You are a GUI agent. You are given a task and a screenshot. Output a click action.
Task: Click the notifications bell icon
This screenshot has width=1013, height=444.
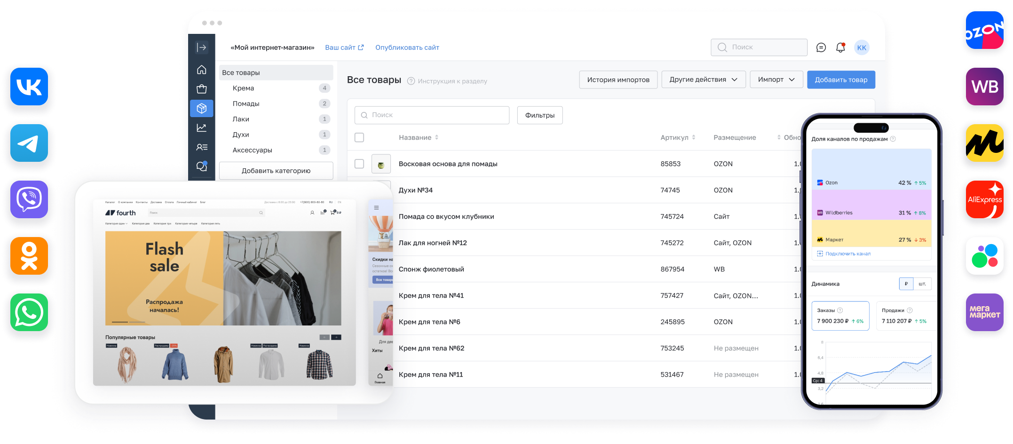[840, 48]
